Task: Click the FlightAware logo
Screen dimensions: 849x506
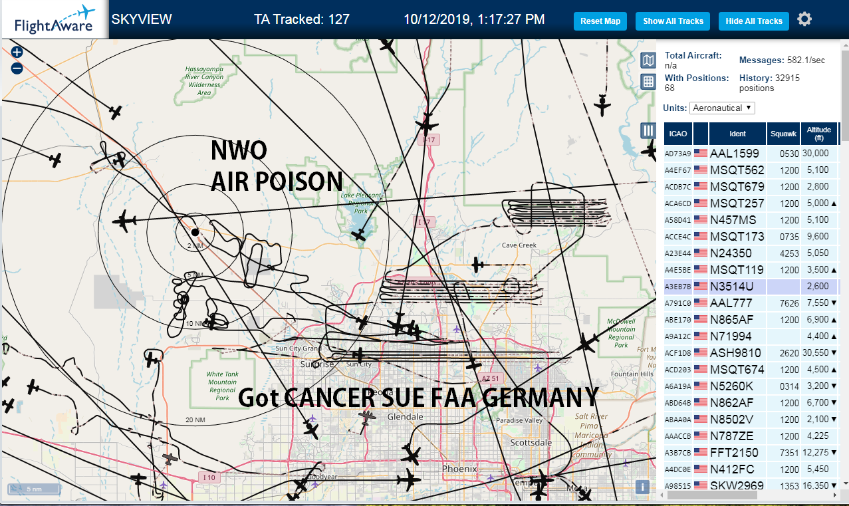Action: coord(55,20)
